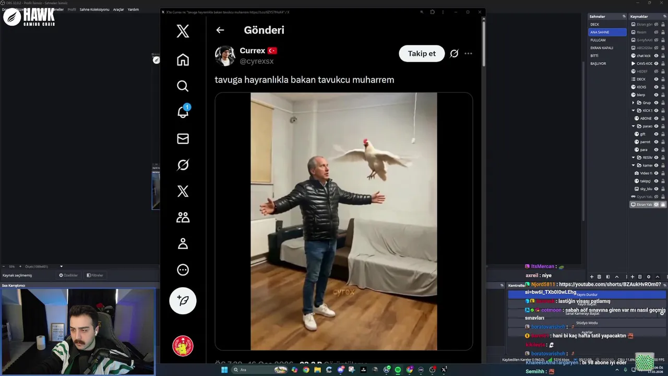Show the hidden Resim source

click(x=656, y=32)
